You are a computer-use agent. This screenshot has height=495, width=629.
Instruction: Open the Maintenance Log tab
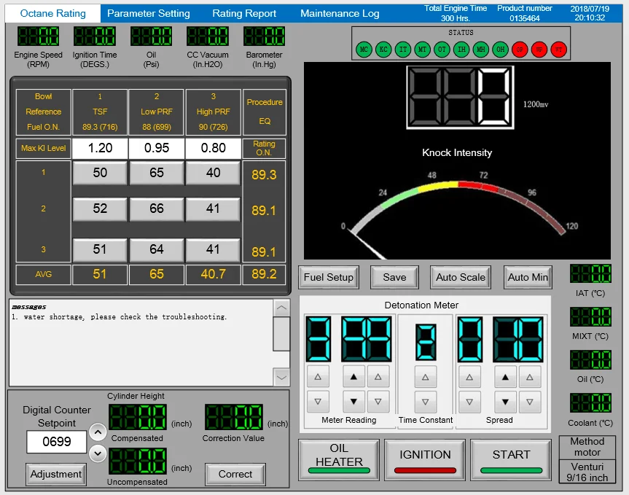[340, 13]
